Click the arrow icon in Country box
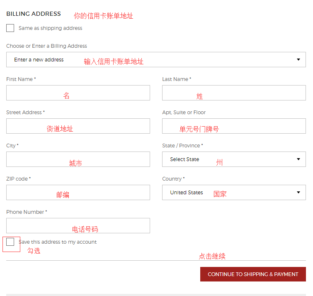Screen dimensions: 313x296 [x=298, y=193]
